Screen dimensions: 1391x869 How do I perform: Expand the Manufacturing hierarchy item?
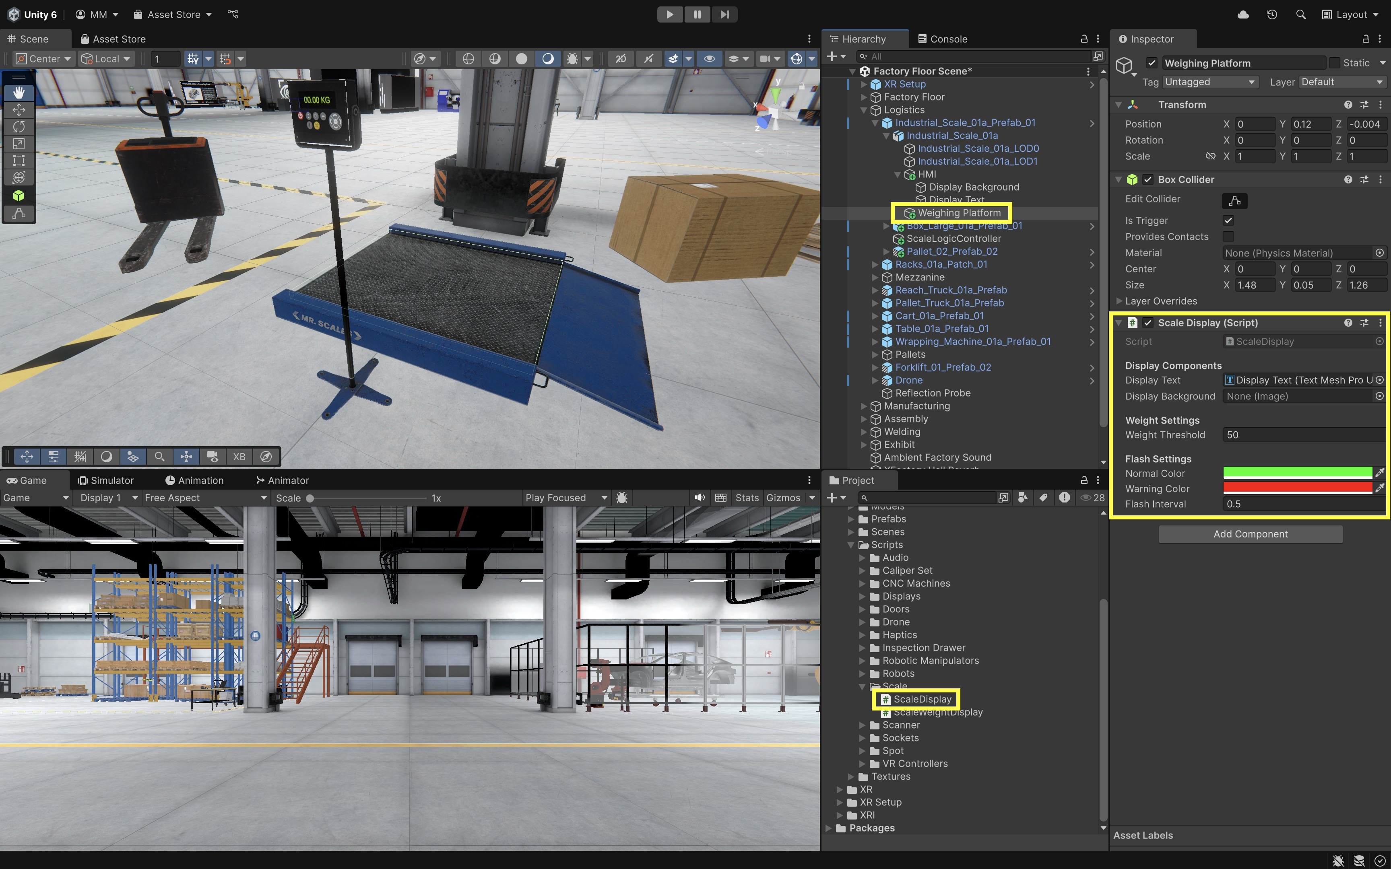pos(863,406)
